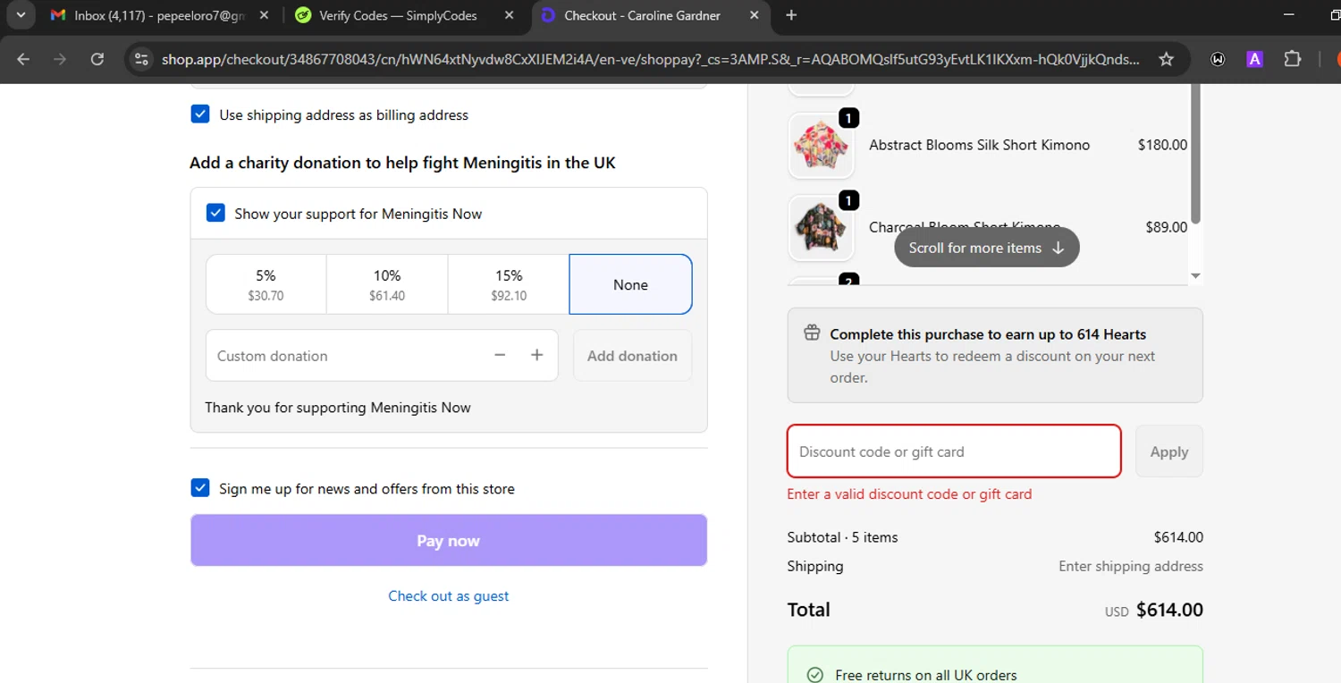Viewport: 1341px width, 683px height.
Task: Click the scrollbar down arrow in items list
Action: (1195, 276)
